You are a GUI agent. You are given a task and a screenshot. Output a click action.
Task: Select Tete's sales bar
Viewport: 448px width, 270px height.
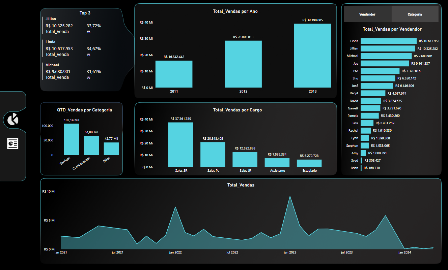click(x=367, y=123)
